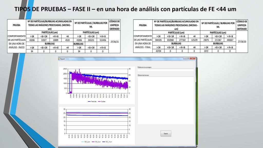Click the Save button in Report window
Viewport: 263px width, 148px height.
click(166, 134)
